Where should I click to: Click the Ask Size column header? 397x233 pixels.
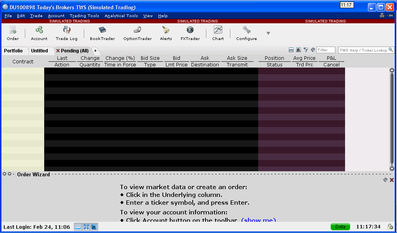(237, 58)
